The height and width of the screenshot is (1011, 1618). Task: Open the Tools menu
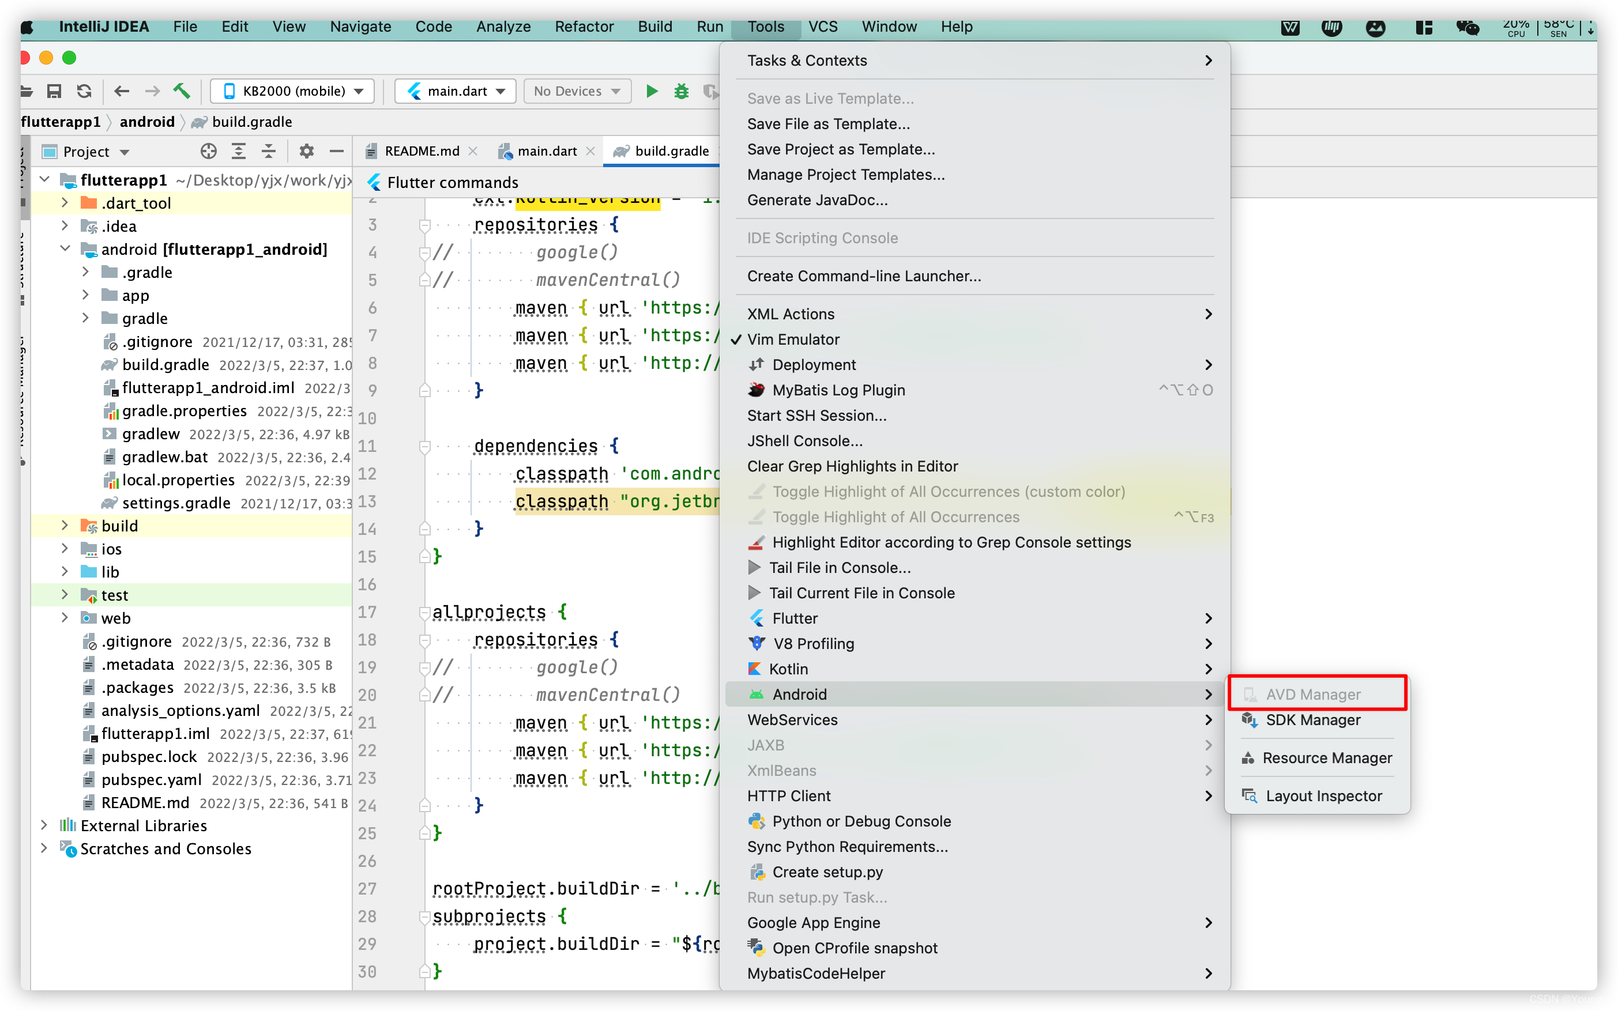coord(765,27)
